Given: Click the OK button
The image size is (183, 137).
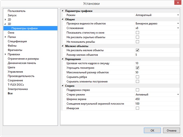Looking at the screenshot, I should click(x=152, y=130).
